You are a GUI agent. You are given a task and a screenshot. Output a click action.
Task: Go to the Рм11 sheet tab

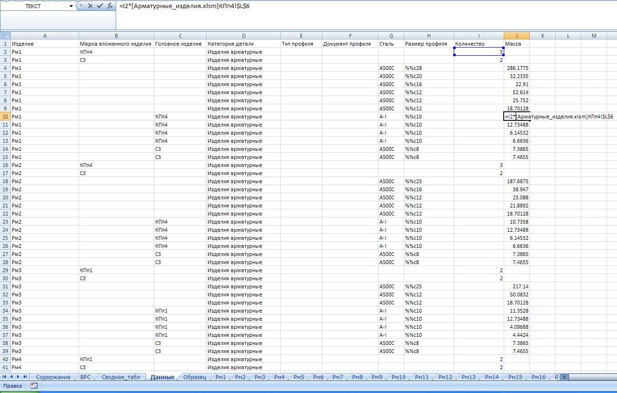tap(421, 377)
